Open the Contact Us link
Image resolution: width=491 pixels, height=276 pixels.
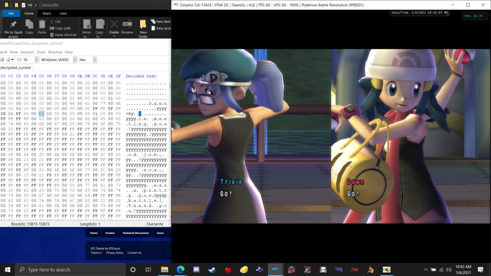[x=135, y=253]
